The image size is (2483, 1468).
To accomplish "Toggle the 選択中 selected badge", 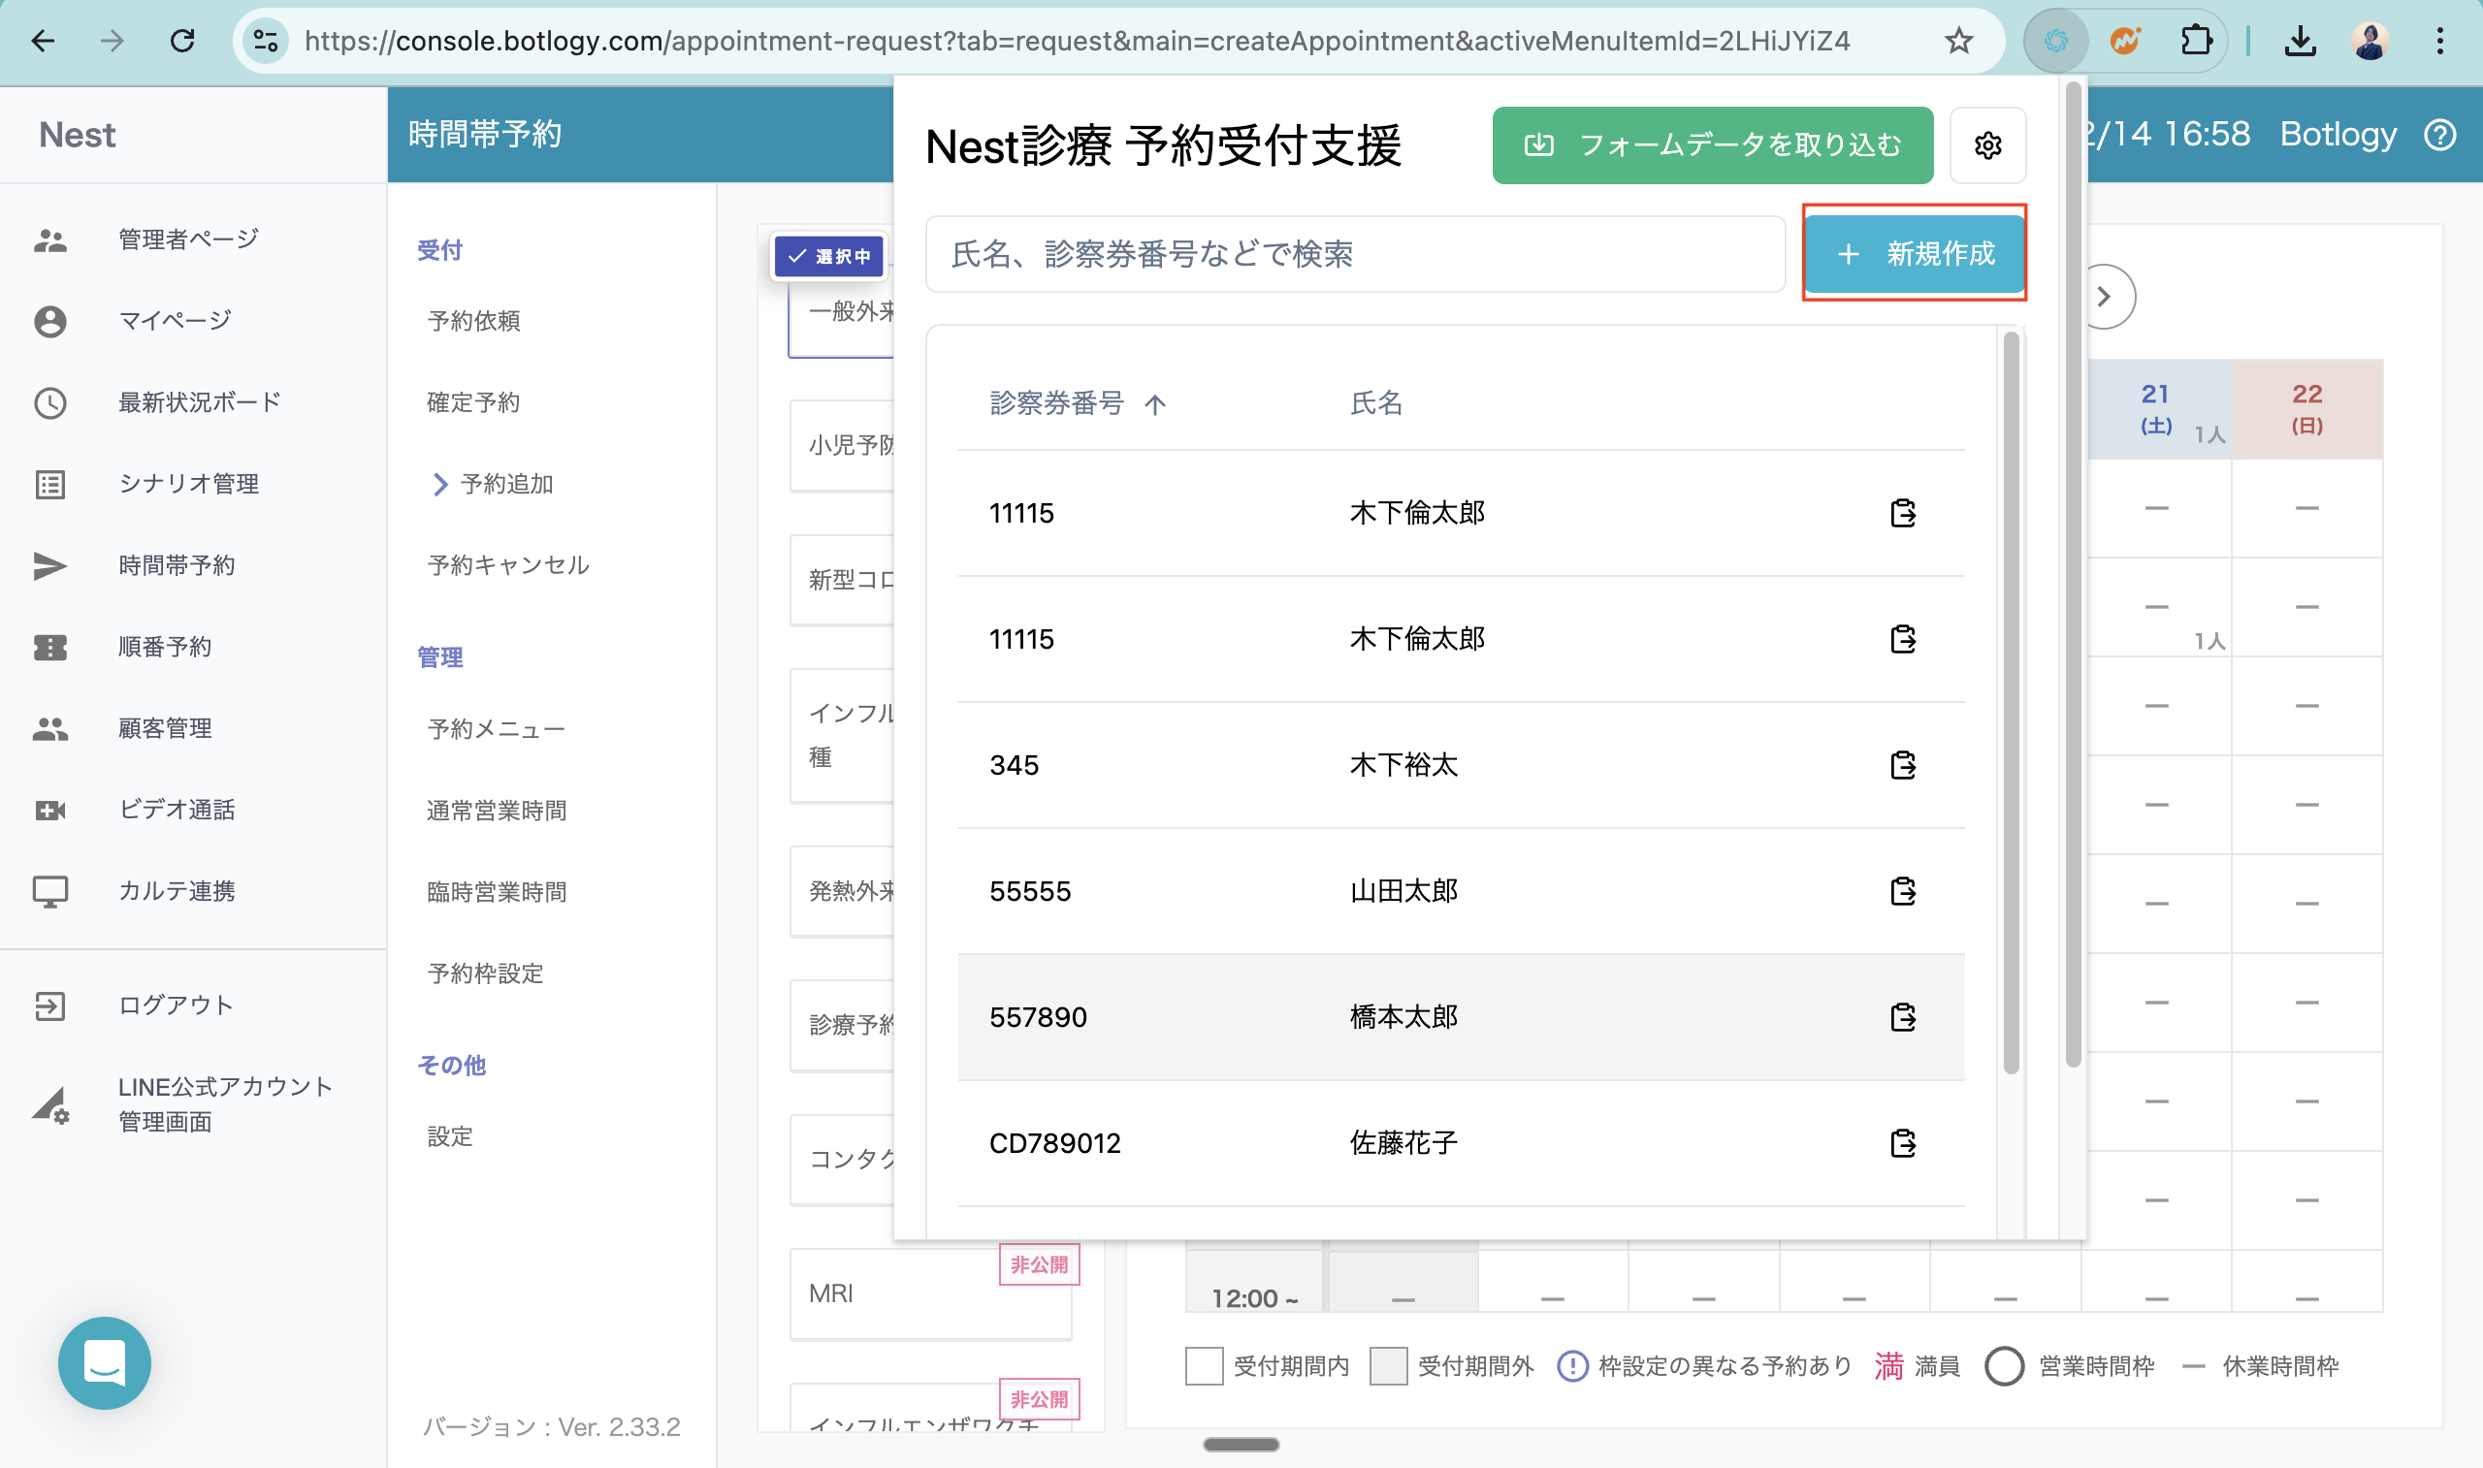I will (828, 256).
